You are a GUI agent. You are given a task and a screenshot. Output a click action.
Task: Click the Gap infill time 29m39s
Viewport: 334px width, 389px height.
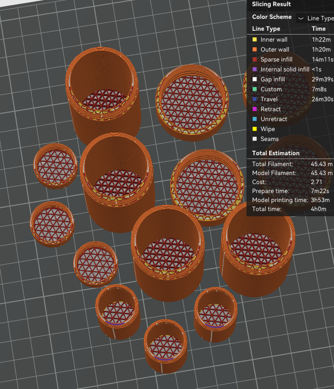[323, 79]
